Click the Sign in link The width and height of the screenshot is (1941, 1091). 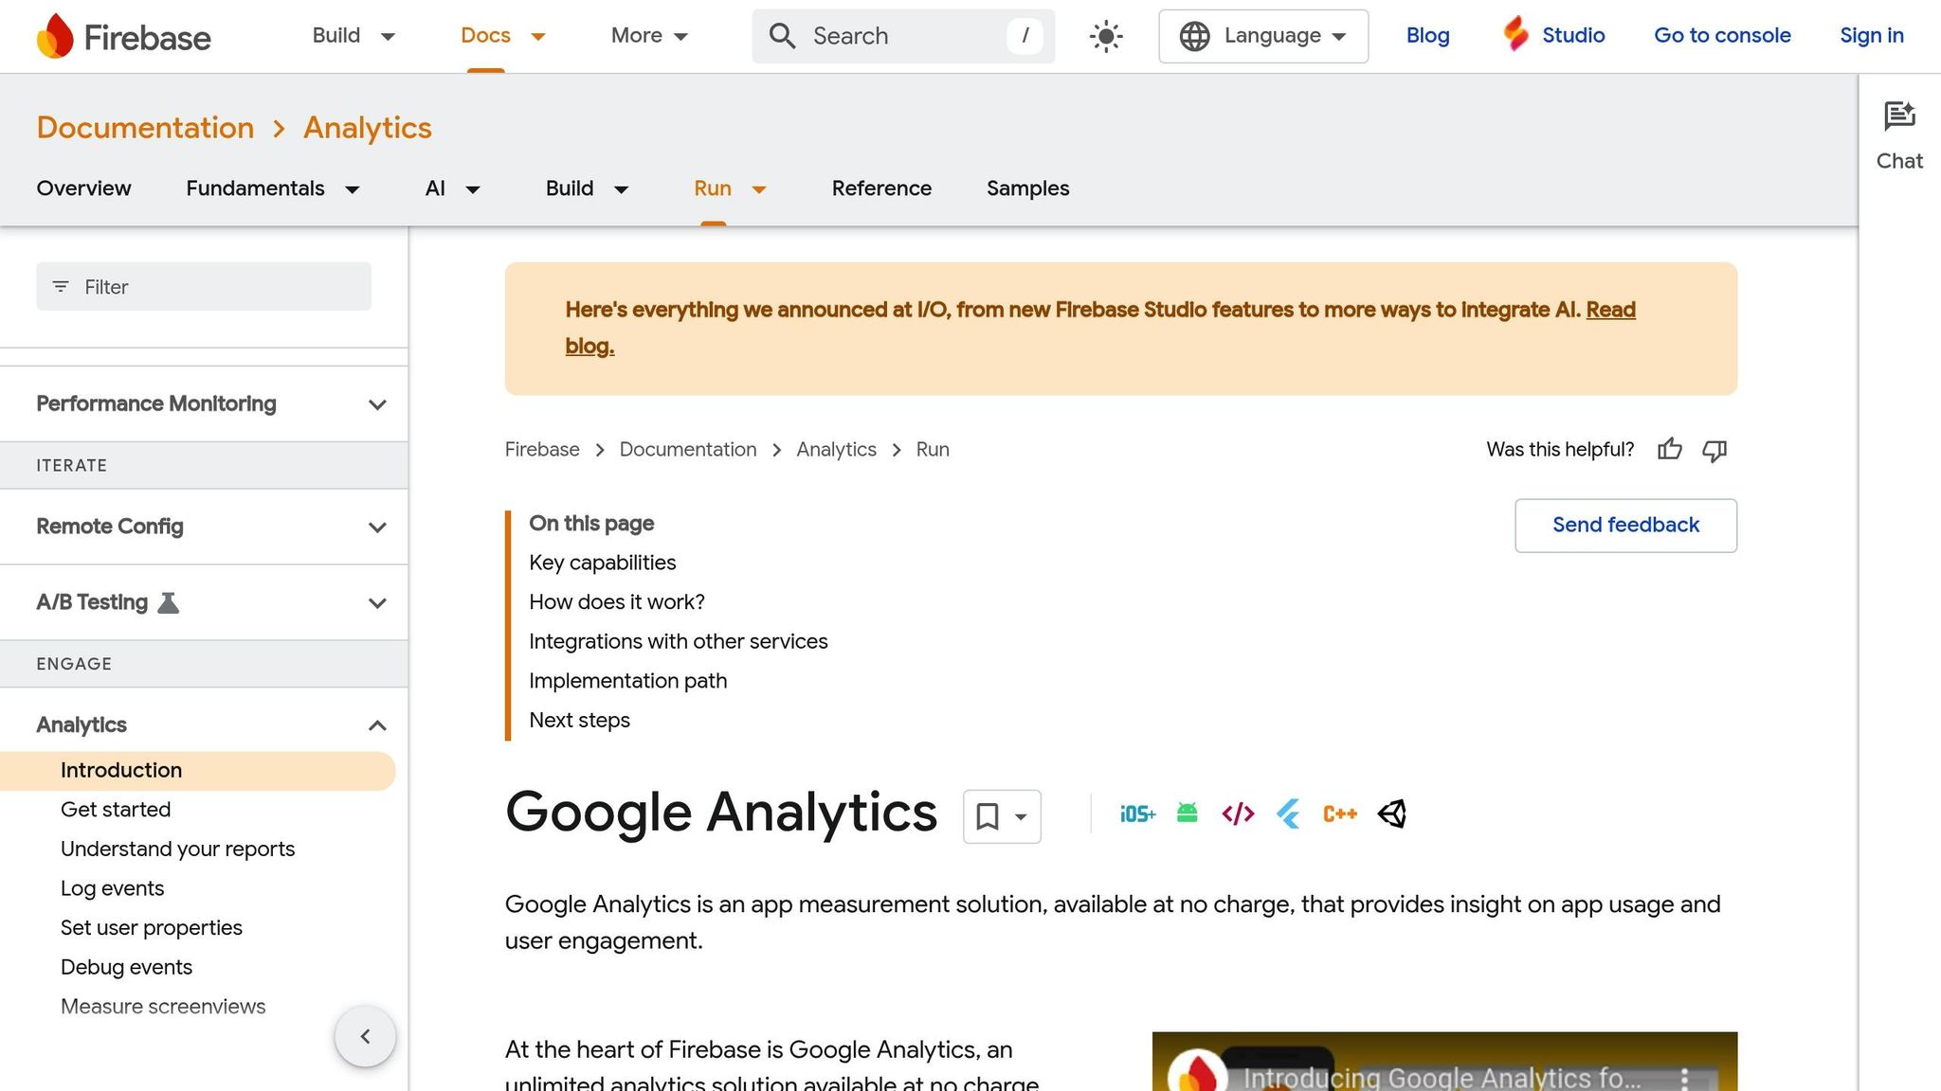1871,36
